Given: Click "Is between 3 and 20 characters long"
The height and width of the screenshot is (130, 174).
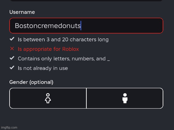Looking at the screenshot, I should pos(63,39).
